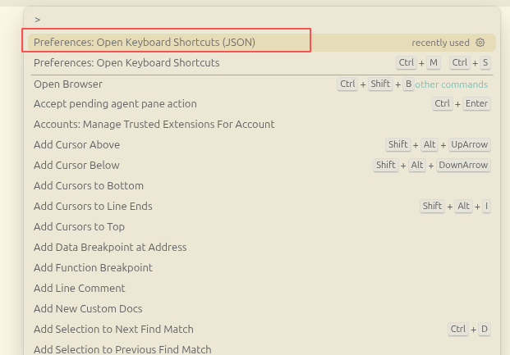
Task: Click the other commands label
Action: pyautogui.click(x=451, y=84)
